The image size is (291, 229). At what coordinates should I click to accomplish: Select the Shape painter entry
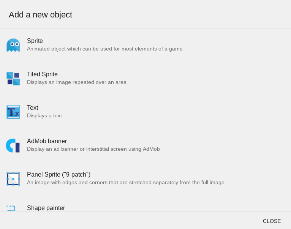point(46,208)
